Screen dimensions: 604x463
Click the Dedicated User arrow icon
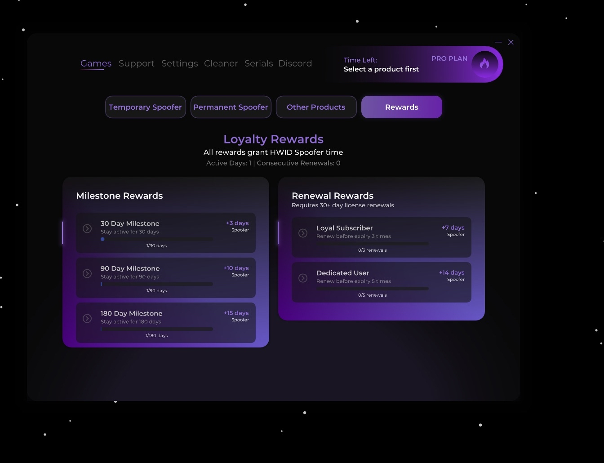pyautogui.click(x=303, y=278)
